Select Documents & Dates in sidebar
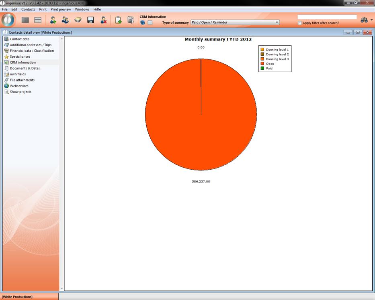The width and height of the screenshot is (375, 300). coord(25,68)
